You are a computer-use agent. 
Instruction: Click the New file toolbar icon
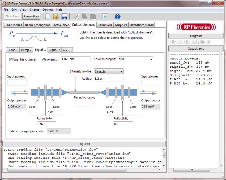(47, 16)
